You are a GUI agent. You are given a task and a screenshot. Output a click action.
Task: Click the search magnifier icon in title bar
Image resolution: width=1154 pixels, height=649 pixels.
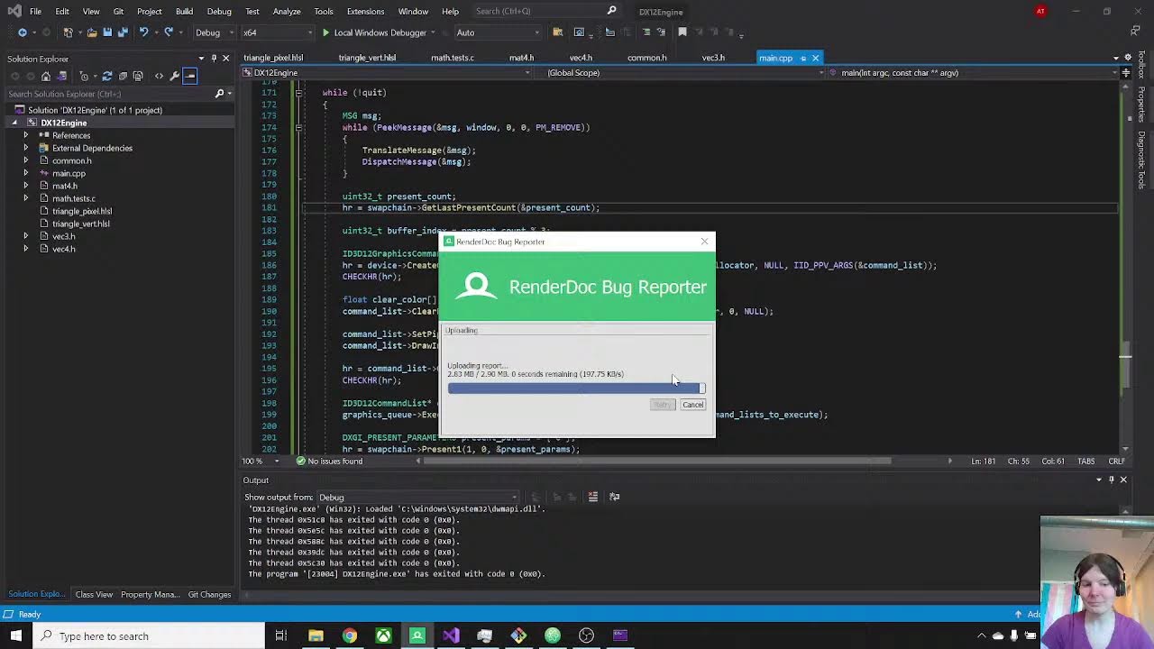611,11
